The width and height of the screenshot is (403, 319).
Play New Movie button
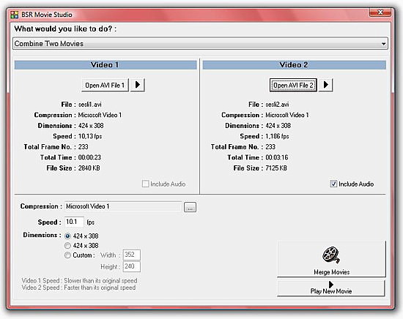coord(331,288)
